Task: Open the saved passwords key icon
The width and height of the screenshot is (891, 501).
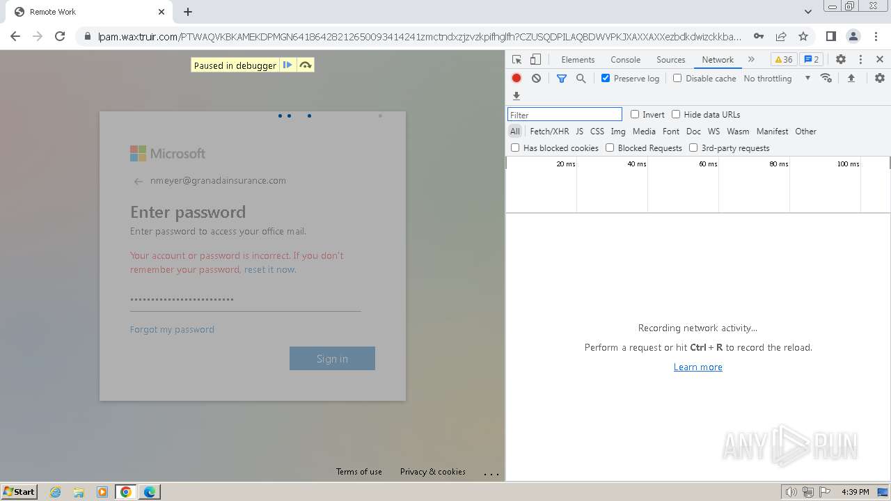Action: point(759,36)
